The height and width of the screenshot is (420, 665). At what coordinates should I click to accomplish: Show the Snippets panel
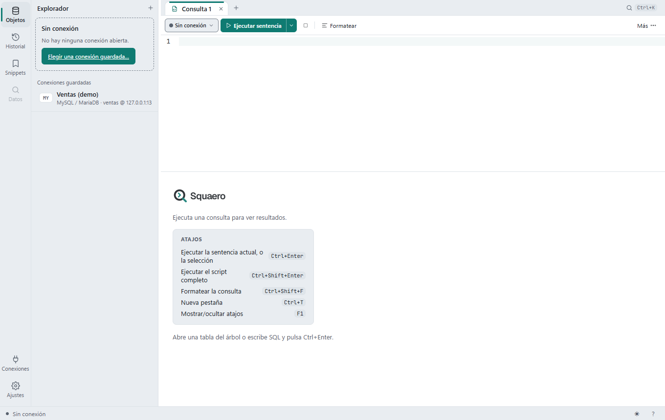tap(16, 67)
